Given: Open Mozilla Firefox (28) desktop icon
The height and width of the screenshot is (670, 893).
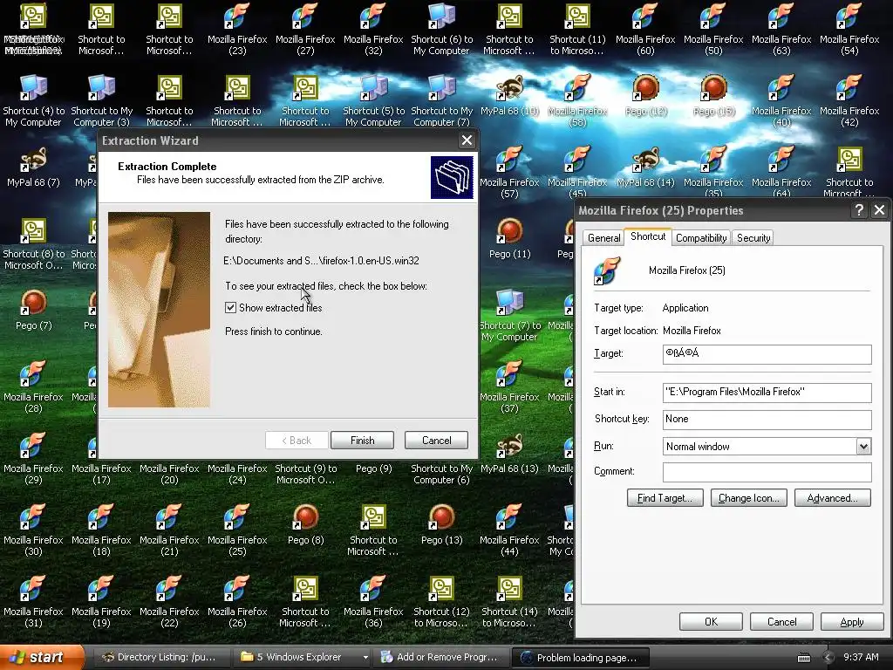Looking at the screenshot, I should [x=33, y=386].
